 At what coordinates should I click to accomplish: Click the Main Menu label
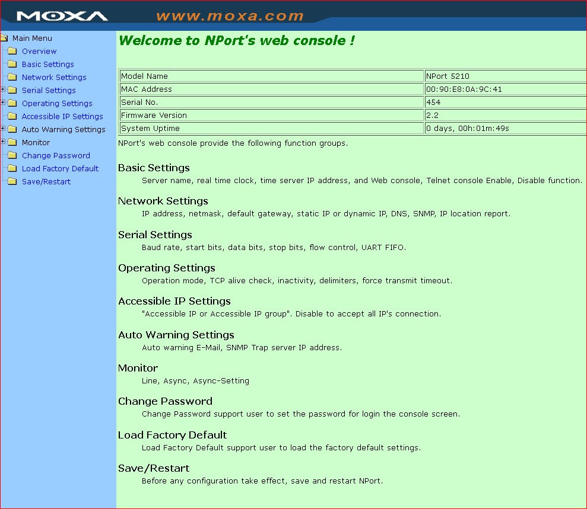point(32,38)
